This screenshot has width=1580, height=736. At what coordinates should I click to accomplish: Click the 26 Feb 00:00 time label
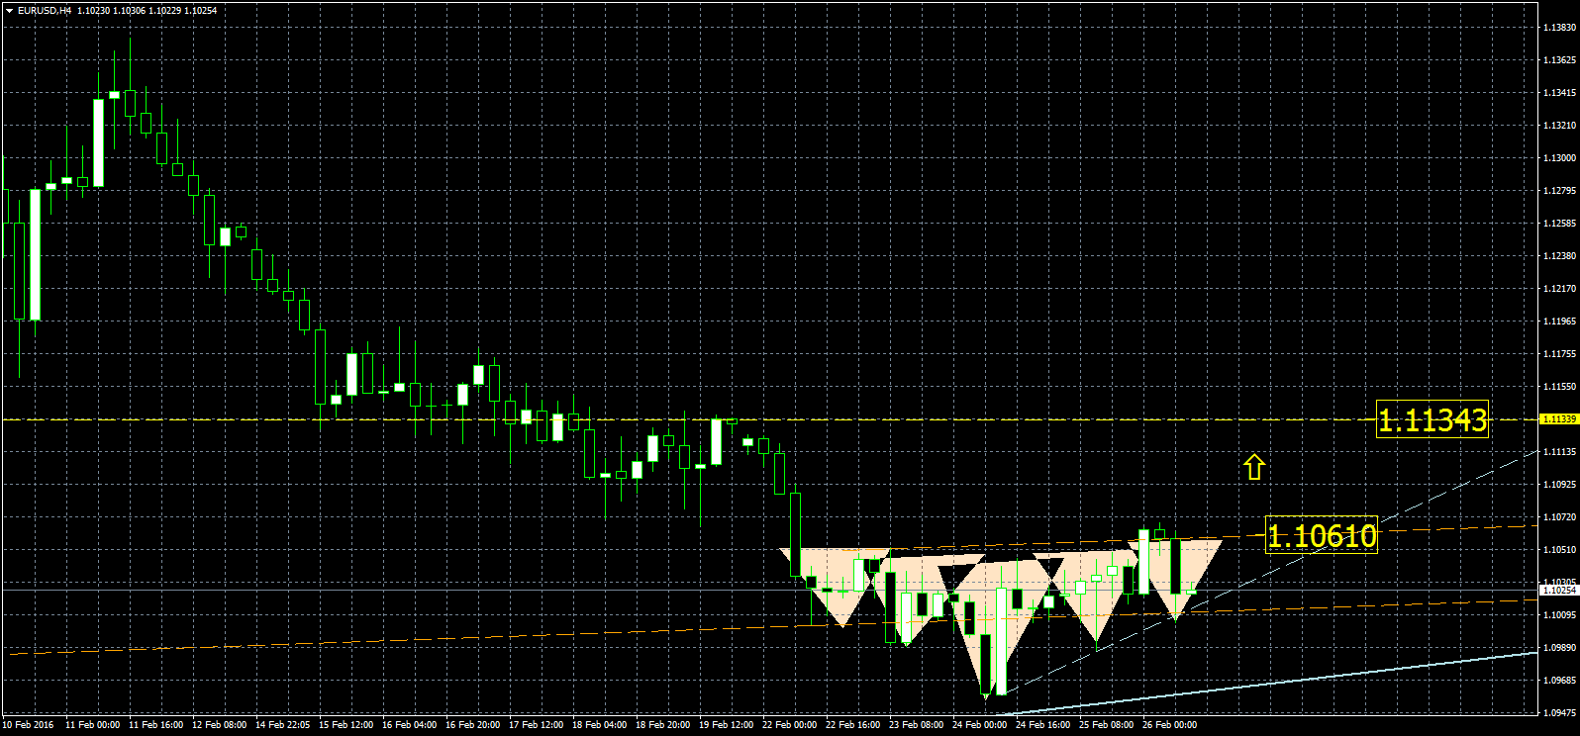click(1169, 725)
